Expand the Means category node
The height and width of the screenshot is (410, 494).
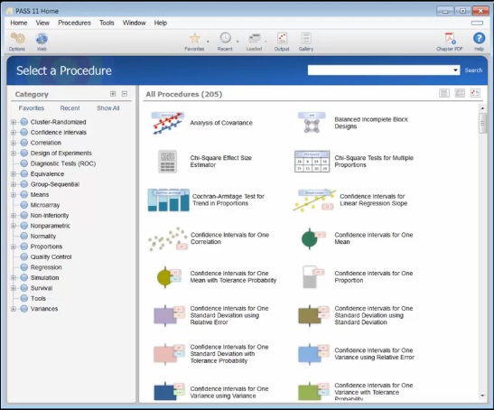tap(14, 195)
